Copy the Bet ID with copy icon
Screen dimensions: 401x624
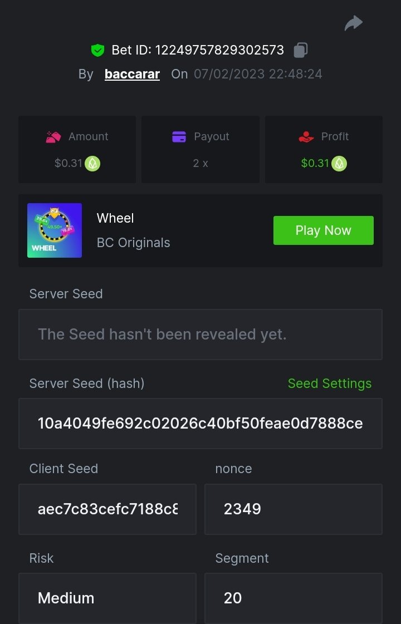[x=301, y=50]
